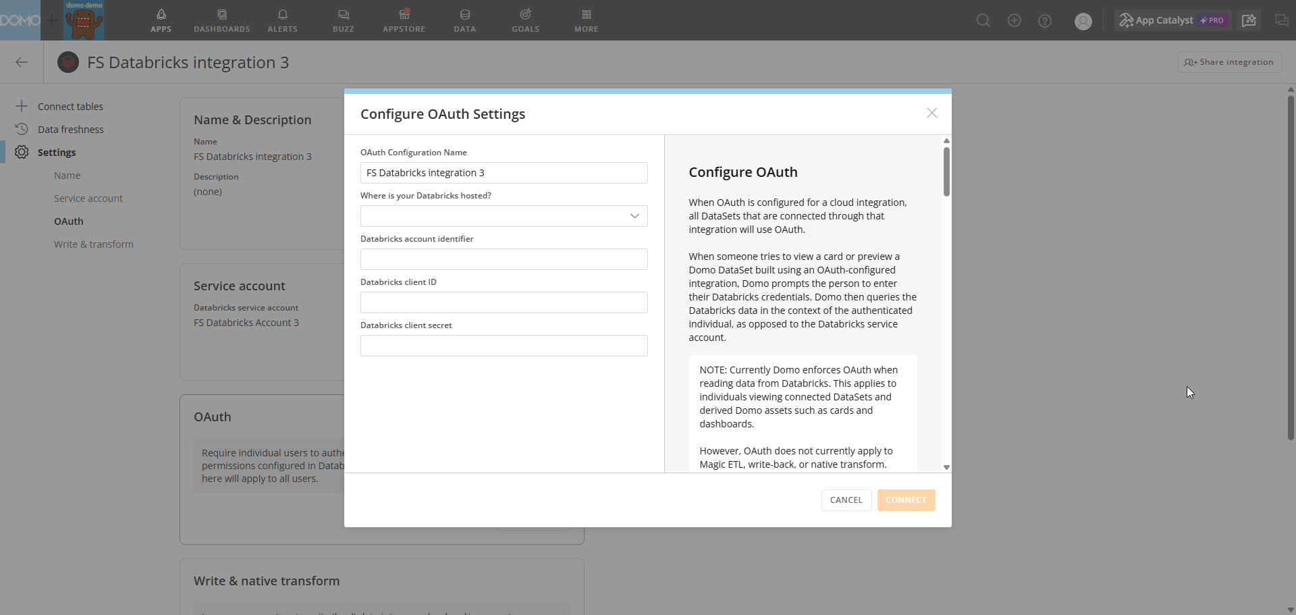Viewport: 1296px width, 615px height.
Task: Click the Settings gear icon
Action: [x=22, y=152]
